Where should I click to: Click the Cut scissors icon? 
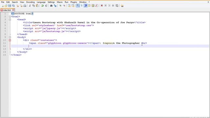tap(30, 6)
